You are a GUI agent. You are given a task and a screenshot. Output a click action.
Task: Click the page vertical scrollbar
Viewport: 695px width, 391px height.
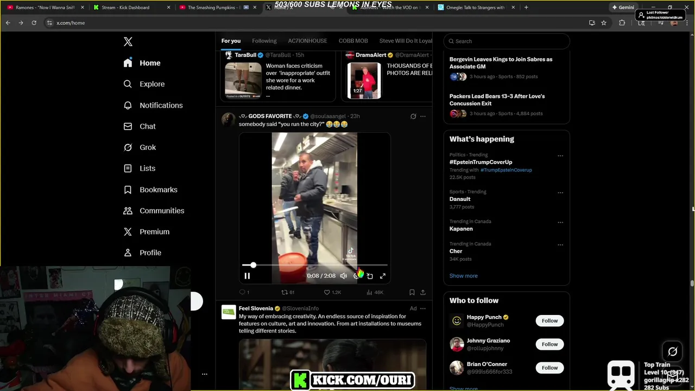[692, 283]
